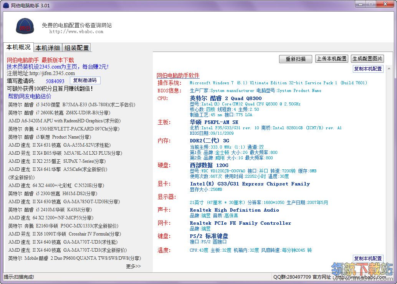Click the 注册地址 jifen.2345.com text

tap(41, 74)
